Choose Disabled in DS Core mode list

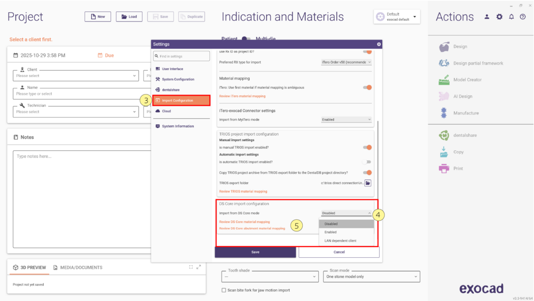tap(347, 224)
